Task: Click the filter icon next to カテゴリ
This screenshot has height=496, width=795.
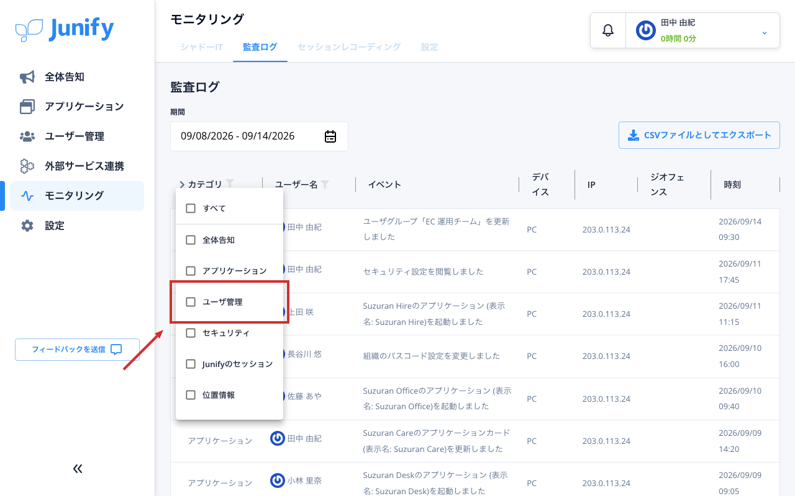Action: pyautogui.click(x=230, y=184)
